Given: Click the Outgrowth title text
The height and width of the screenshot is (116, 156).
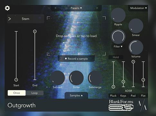Looking at the screenshot, I should 22,105.
